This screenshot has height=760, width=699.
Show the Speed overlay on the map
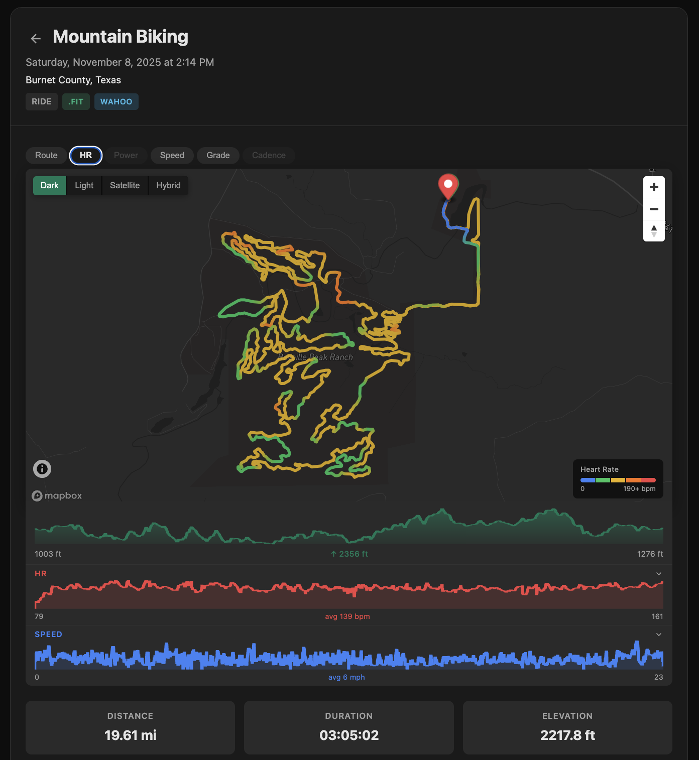coord(172,155)
